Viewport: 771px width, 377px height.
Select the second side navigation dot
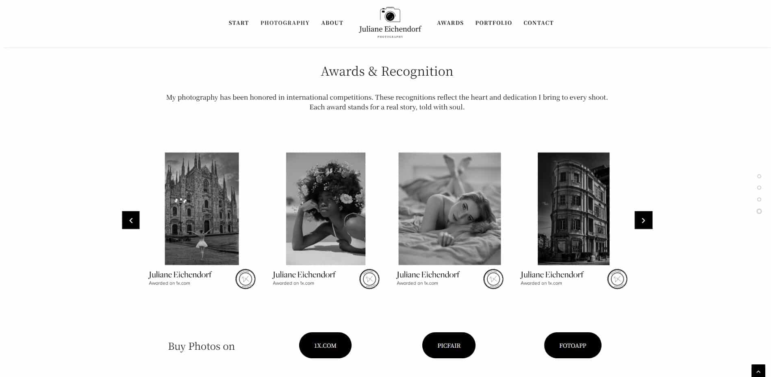pyautogui.click(x=759, y=187)
